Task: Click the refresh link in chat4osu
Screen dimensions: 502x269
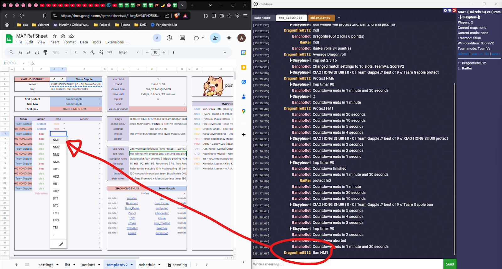Action: tap(463, 54)
